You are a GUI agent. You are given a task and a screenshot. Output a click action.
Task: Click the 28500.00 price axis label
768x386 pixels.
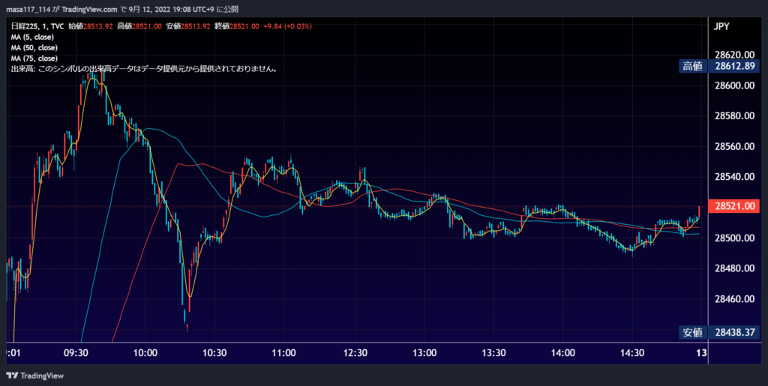[735, 238]
